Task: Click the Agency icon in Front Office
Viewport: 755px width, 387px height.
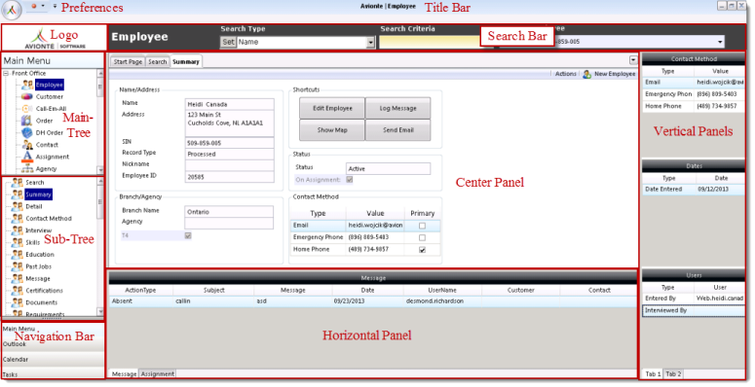Action: (x=27, y=169)
